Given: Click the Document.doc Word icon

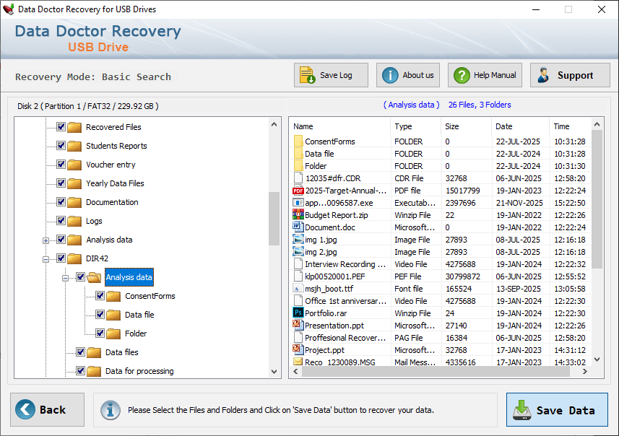Looking at the screenshot, I should coord(298,227).
